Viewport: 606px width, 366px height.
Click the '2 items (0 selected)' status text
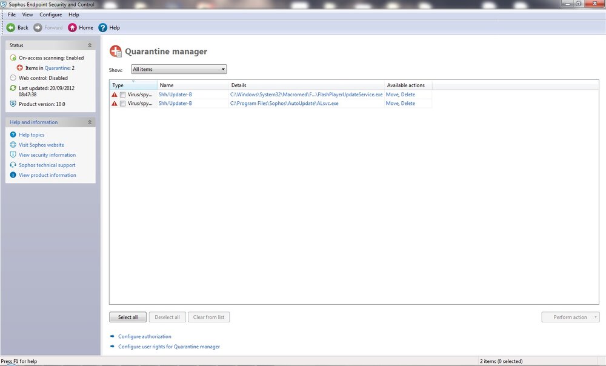pyautogui.click(x=501, y=361)
